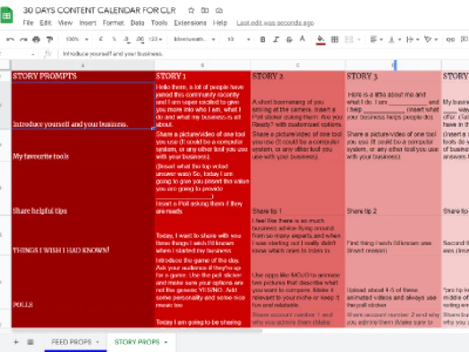469x352 pixels.
Task: Increase decimal places
Action: pos(140,39)
